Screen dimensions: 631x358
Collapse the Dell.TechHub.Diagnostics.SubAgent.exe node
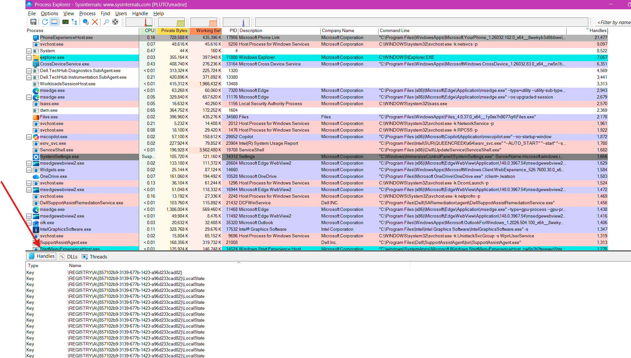click(x=29, y=71)
